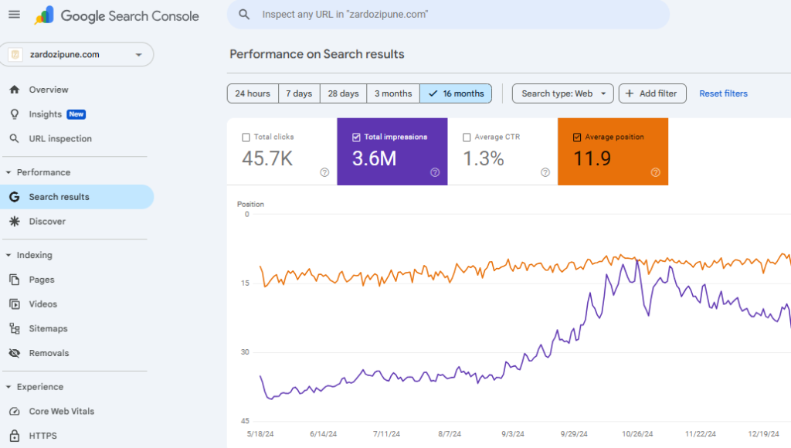Screen dimensions: 791x448
Task: Click the URL inspection magnifier icon
Action: click(x=14, y=139)
